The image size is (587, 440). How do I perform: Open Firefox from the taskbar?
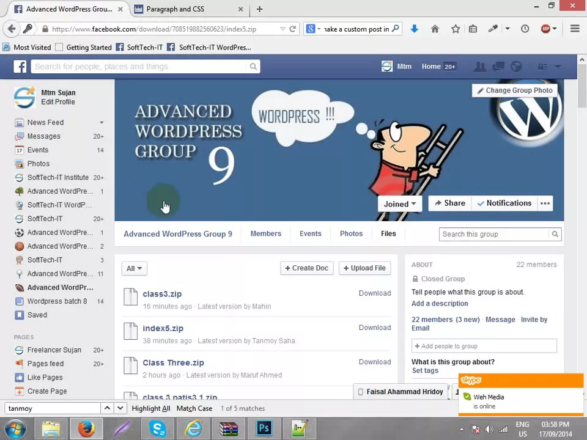pyautogui.click(x=86, y=429)
